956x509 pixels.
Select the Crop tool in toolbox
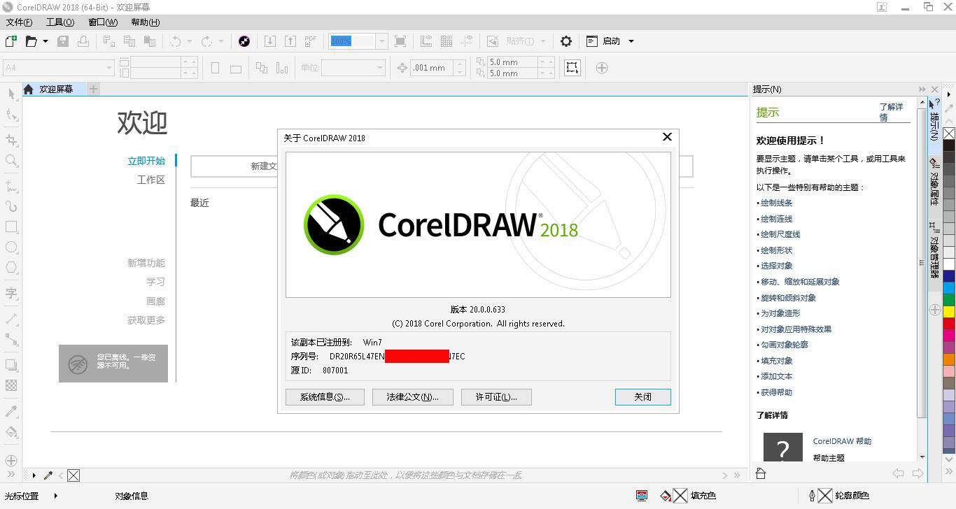(x=11, y=140)
